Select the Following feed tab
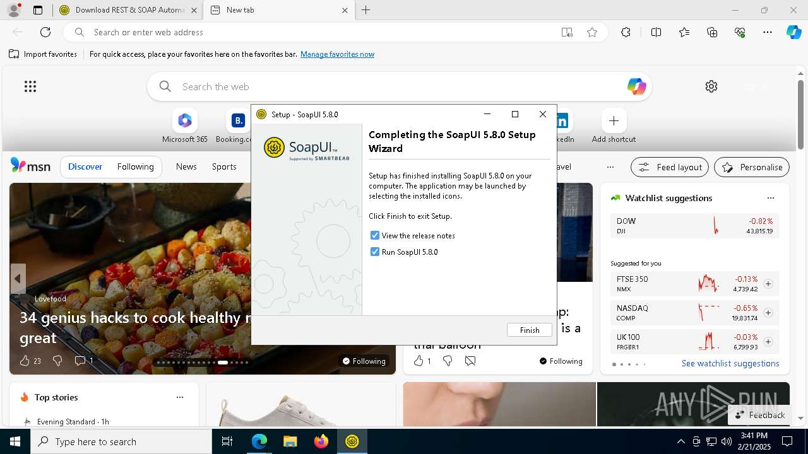 [135, 166]
